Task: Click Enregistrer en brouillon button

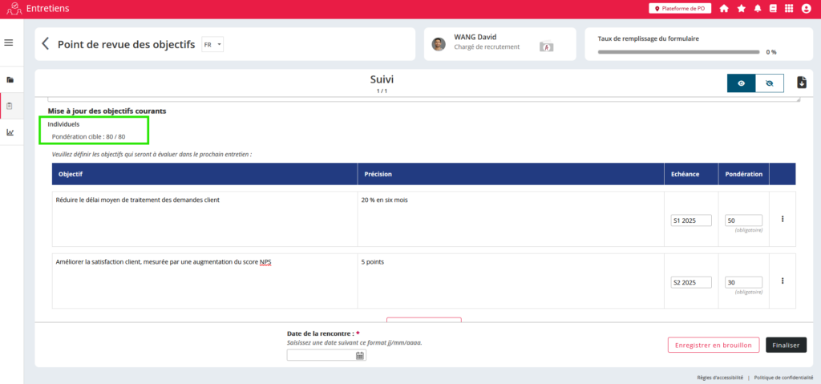Action: coord(713,345)
